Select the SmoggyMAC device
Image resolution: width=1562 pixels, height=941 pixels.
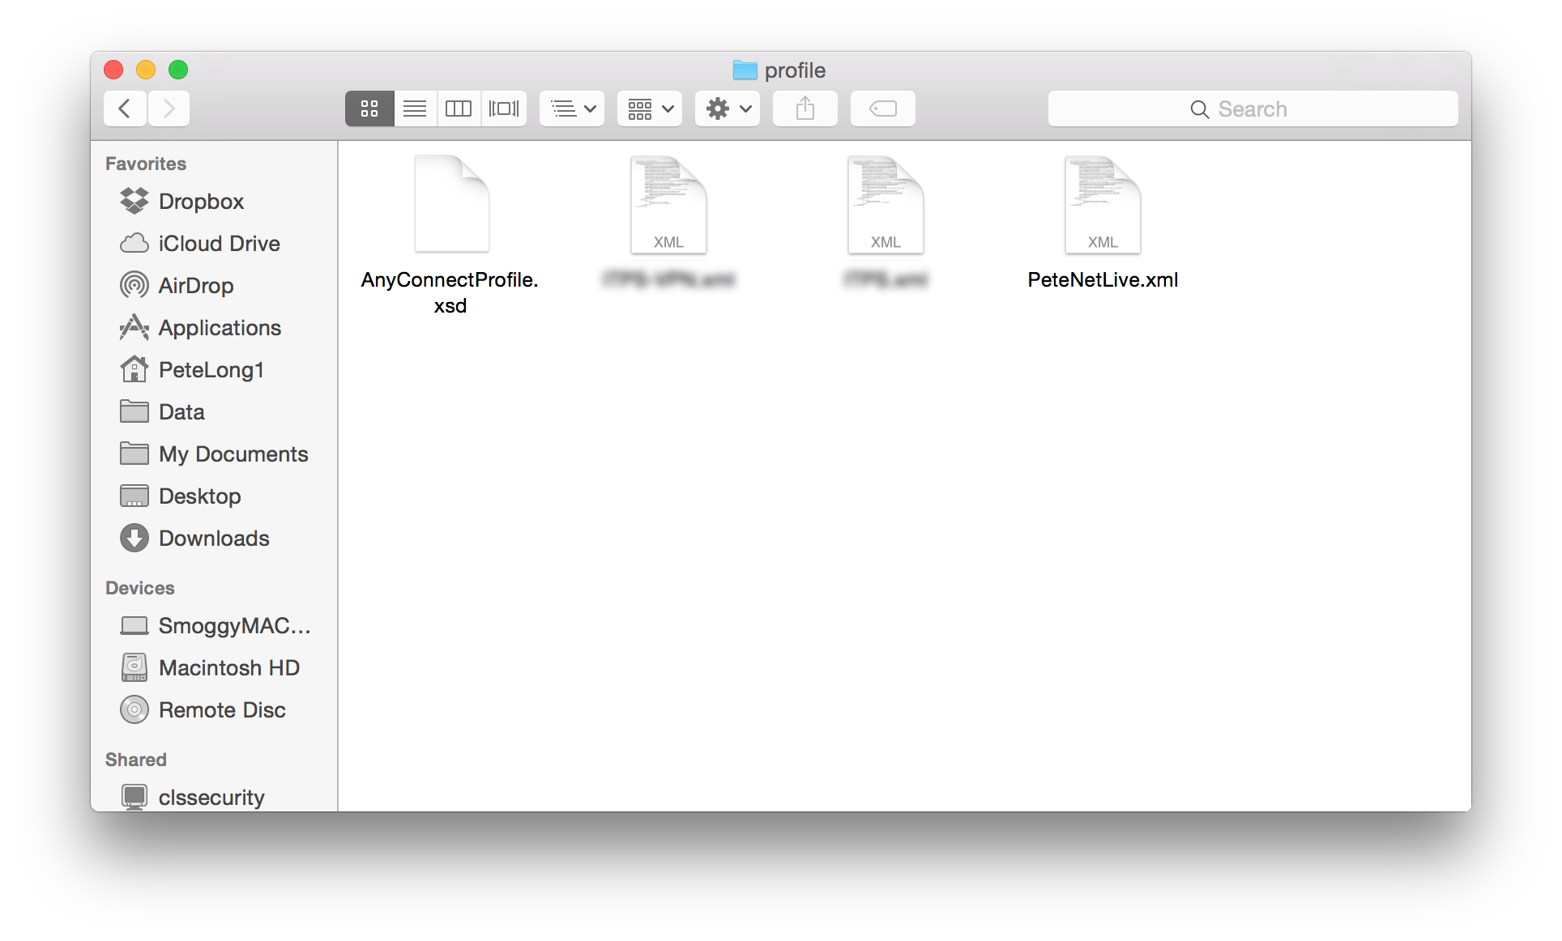point(214,625)
